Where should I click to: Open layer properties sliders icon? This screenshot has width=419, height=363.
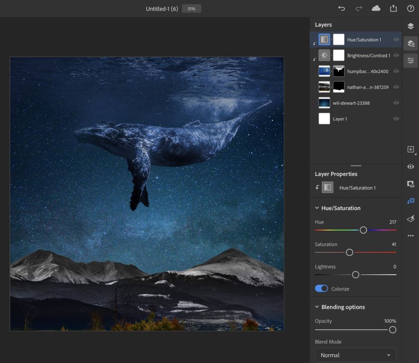(x=411, y=61)
